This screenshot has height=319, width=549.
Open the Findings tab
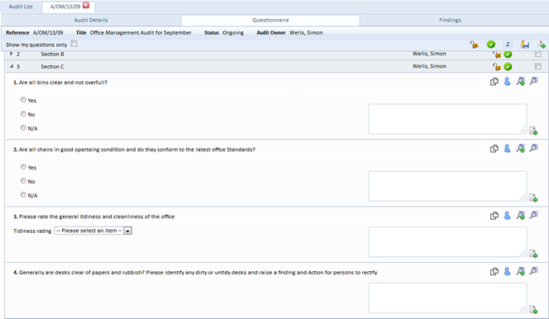(451, 21)
